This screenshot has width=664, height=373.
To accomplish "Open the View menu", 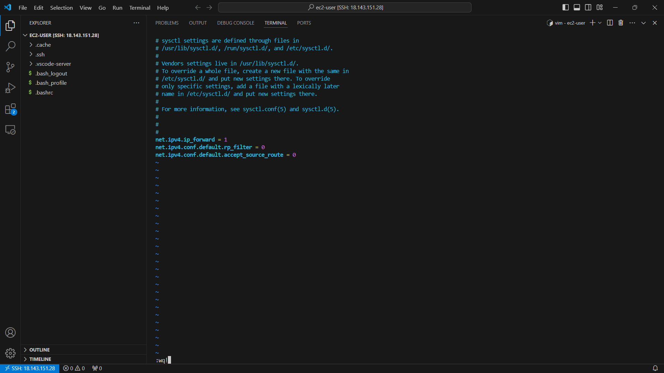I will tap(86, 8).
